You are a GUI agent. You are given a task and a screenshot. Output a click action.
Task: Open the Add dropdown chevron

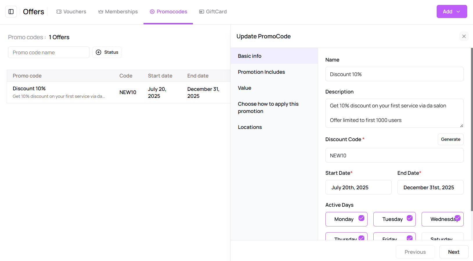click(x=458, y=12)
